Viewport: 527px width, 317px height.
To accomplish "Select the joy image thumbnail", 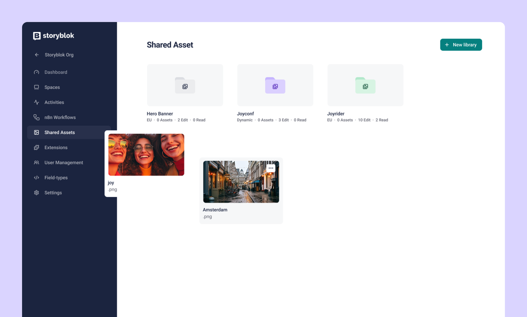I will [146, 155].
